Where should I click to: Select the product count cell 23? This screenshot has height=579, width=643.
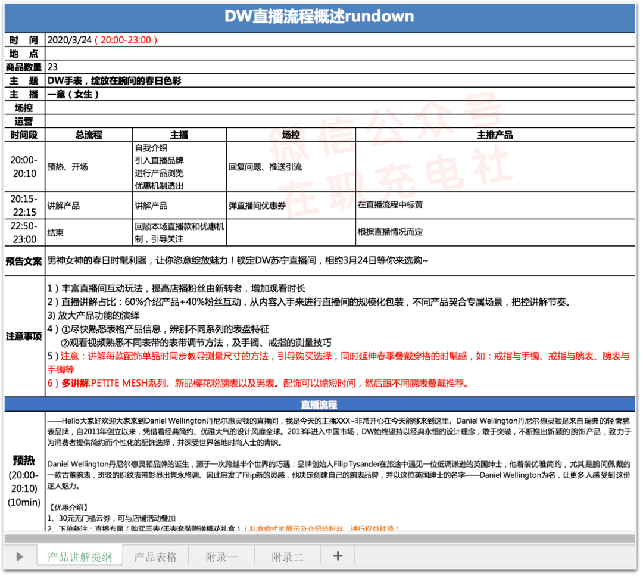point(340,67)
